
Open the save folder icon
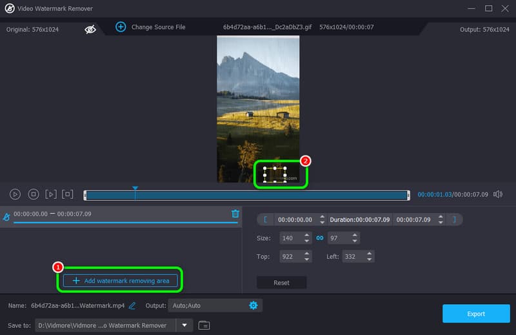coord(204,325)
